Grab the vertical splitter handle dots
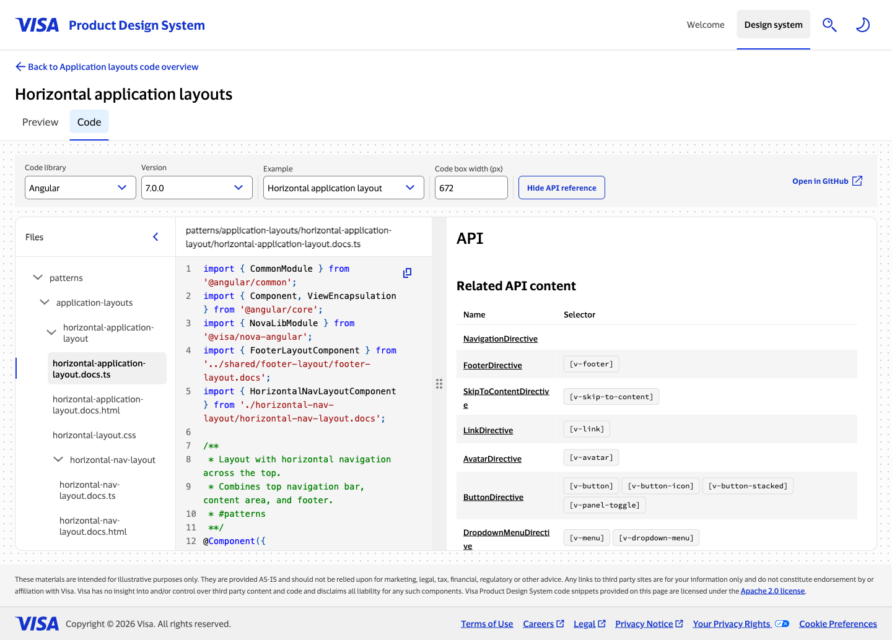The image size is (892, 640). point(439,384)
